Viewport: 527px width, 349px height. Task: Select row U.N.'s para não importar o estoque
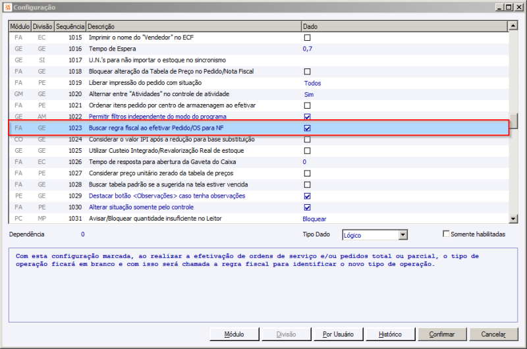click(x=258, y=60)
